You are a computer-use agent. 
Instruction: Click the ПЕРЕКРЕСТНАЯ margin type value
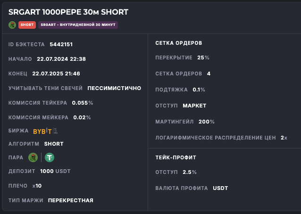pyautogui.click(x=70, y=200)
